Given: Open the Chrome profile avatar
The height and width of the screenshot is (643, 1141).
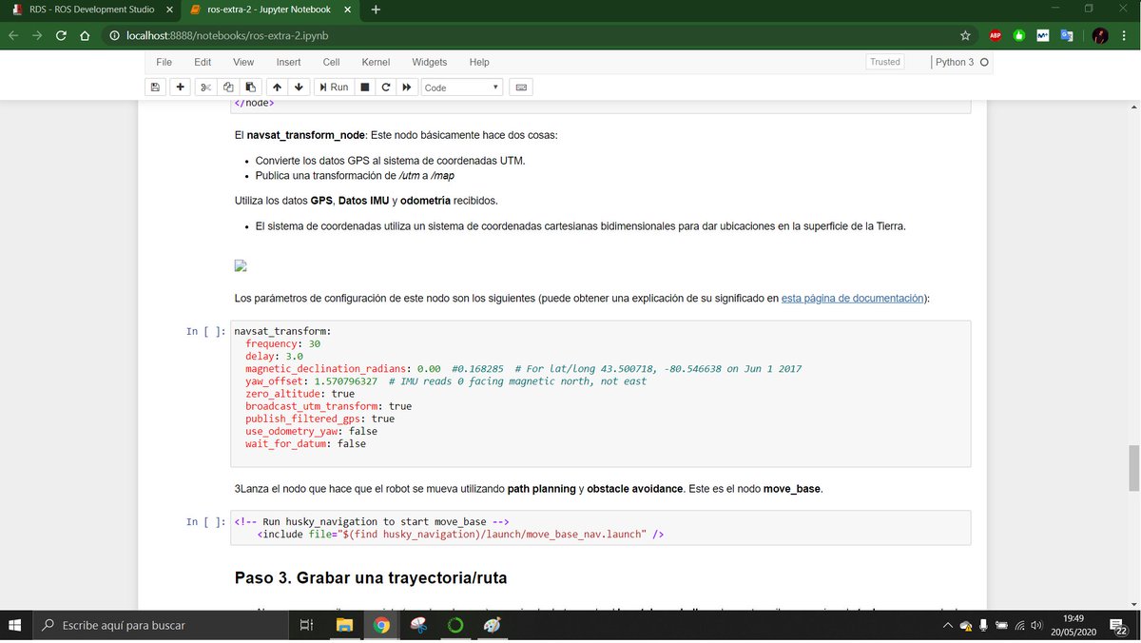Looking at the screenshot, I should tap(1100, 35).
